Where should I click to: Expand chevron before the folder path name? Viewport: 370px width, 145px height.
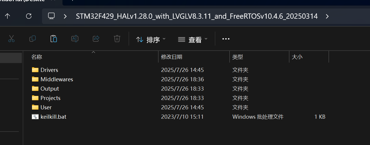(65, 16)
